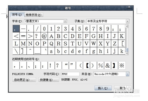Click the 快捷键(K)... button
Image resolution: width=148 pixels, height=101 pixels.
coord(49,80)
